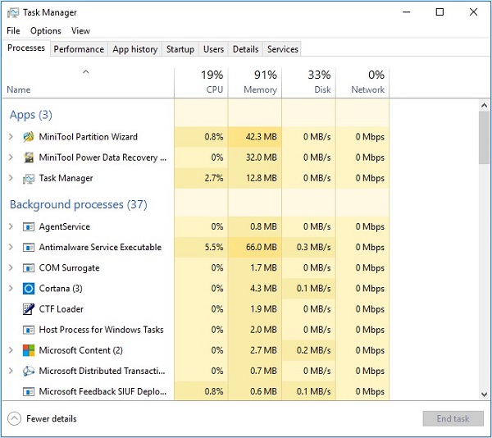Click the MiniTool Partition Wizard icon

click(29, 137)
